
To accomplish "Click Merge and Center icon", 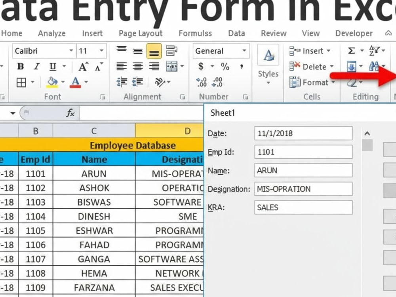I will [x=172, y=67].
